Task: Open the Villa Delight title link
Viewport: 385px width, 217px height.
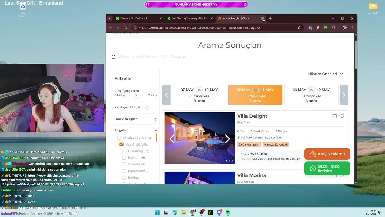Action: tap(252, 116)
